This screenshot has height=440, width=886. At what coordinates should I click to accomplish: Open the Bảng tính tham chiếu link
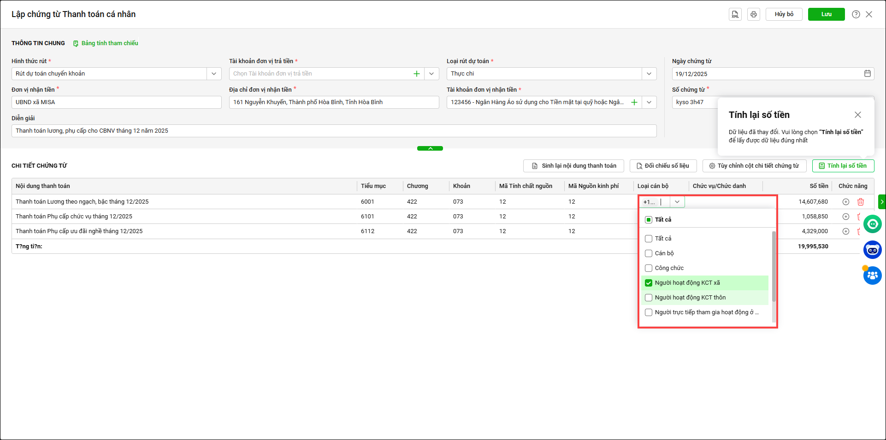109,43
